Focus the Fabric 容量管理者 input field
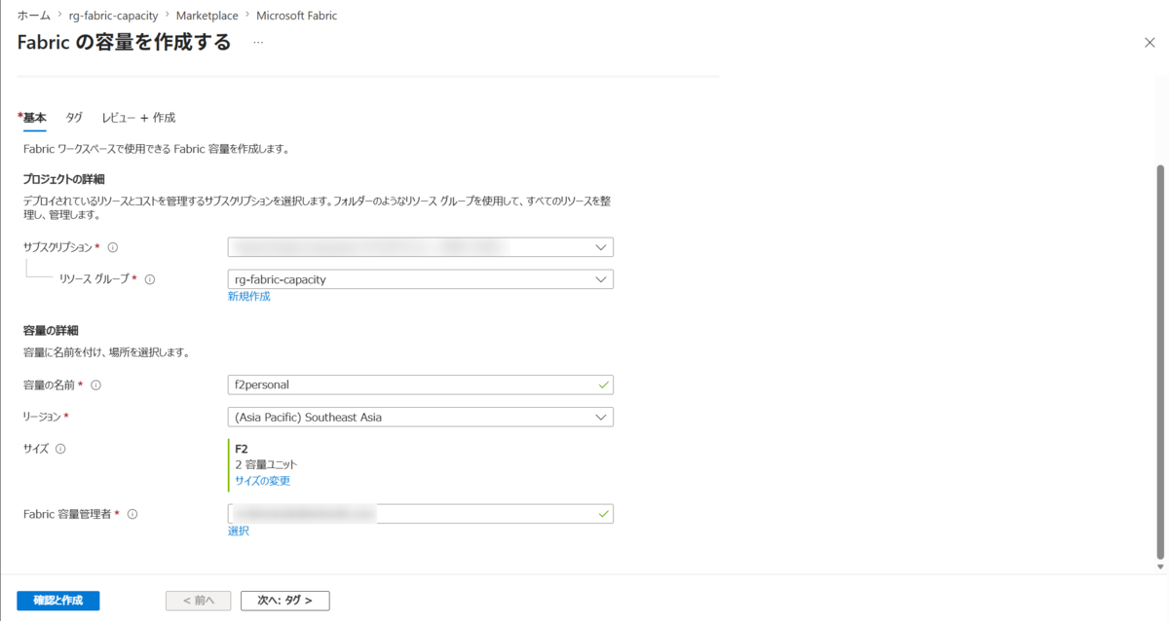This screenshot has width=1169, height=621. pos(421,514)
